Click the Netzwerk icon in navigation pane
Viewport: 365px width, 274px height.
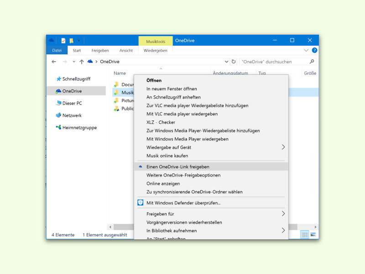[58, 115]
